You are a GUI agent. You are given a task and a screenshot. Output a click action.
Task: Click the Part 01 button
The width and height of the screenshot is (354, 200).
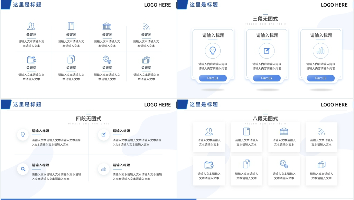(x=213, y=78)
